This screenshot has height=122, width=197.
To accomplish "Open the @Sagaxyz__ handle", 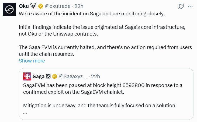I will [73, 76].
